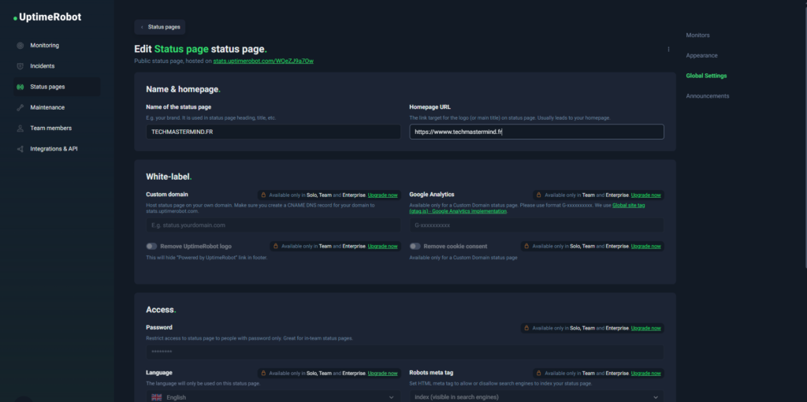Open the Robots meta tag dropdown
807x402 pixels.
coord(536,396)
